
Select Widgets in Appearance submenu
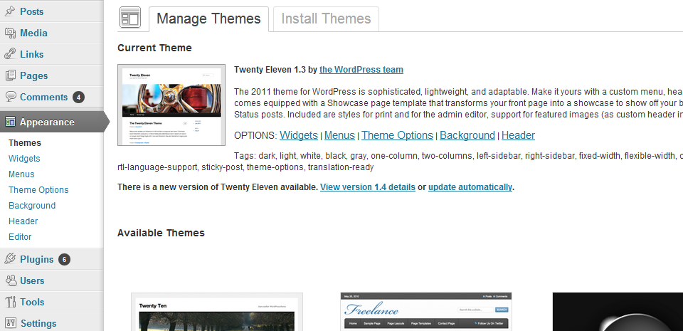coord(24,159)
